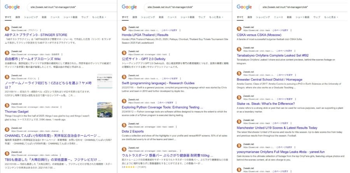Switch to ニュース tab in the middle panel
The image size is (350, 173).
(x=172, y=17)
